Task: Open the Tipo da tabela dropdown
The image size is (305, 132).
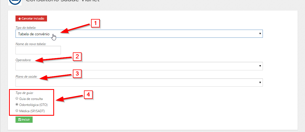Action: (139, 34)
